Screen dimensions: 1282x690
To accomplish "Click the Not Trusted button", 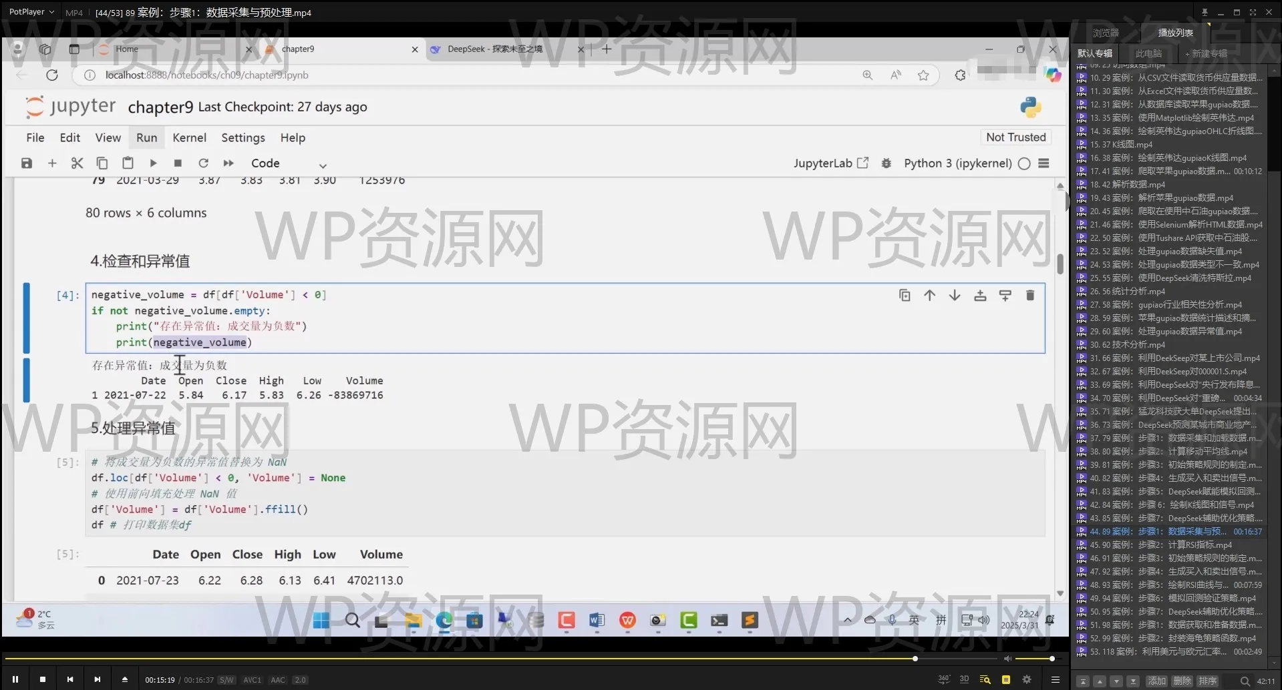I will click(1015, 137).
